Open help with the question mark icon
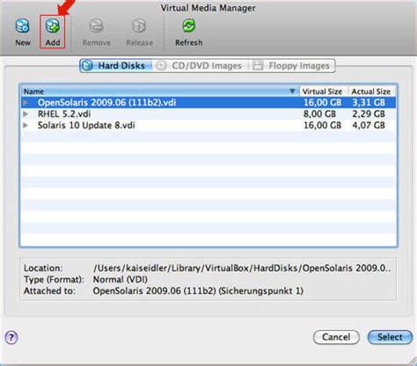Image resolution: width=417 pixels, height=366 pixels. click(11, 338)
